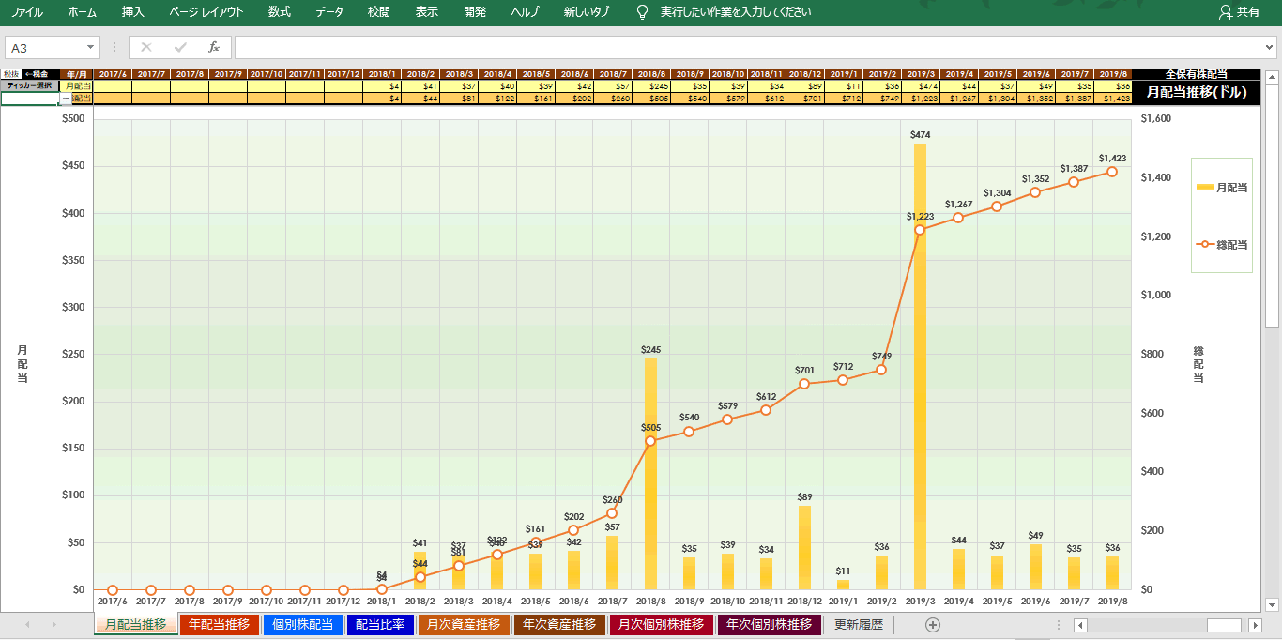Go to previous sheet tab arrow
Image resolution: width=1282 pixels, height=640 pixels.
(27, 625)
